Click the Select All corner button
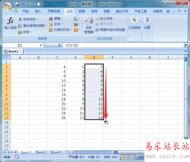Viewport: 190px width, 162px height. point(6,57)
